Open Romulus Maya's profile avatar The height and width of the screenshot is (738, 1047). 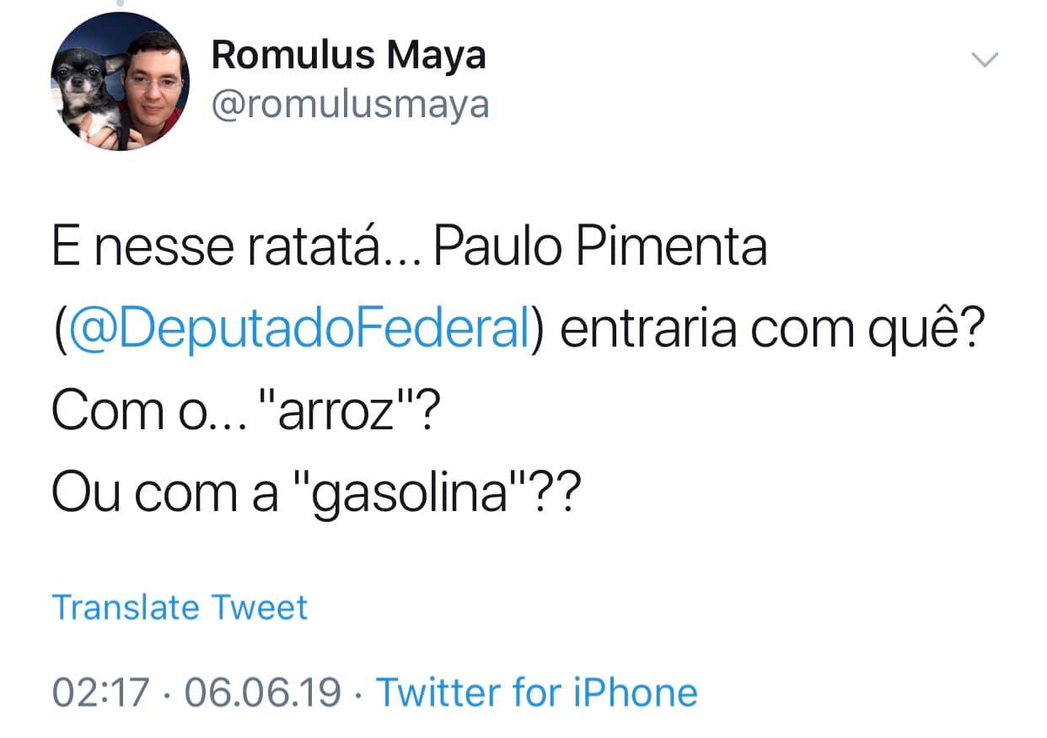coord(121,82)
